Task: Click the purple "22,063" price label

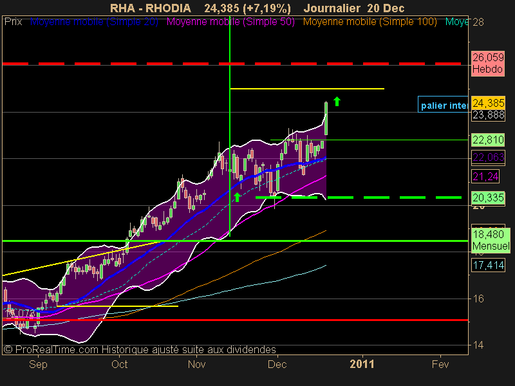Action: coord(488,158)
